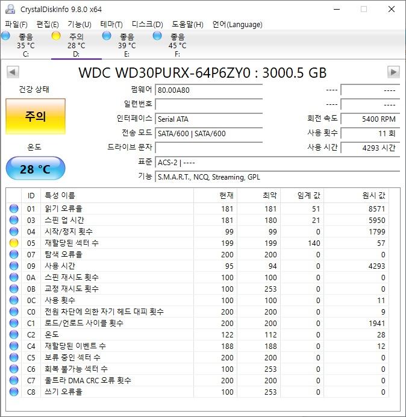This screenshot has width=406, height=417.
Task: Open the 테마(T) menu
Action: [111, 25]
